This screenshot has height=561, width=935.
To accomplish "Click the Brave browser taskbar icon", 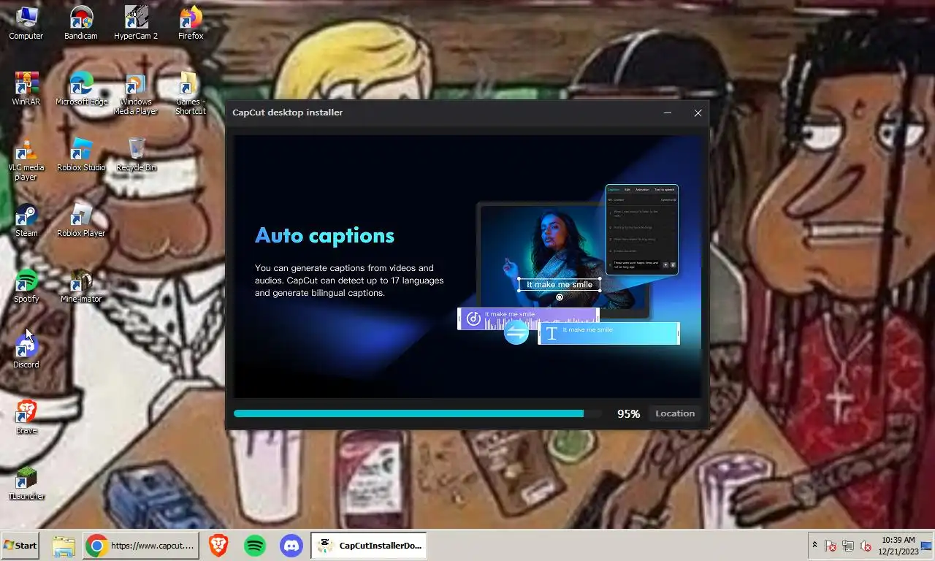I will 218,546.
